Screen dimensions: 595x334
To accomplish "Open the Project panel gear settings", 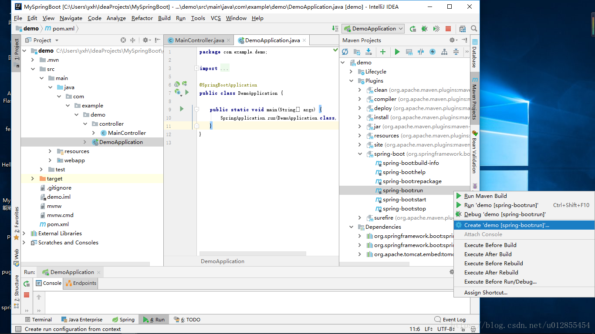I will pyautogui.click(x=146, y=40).
